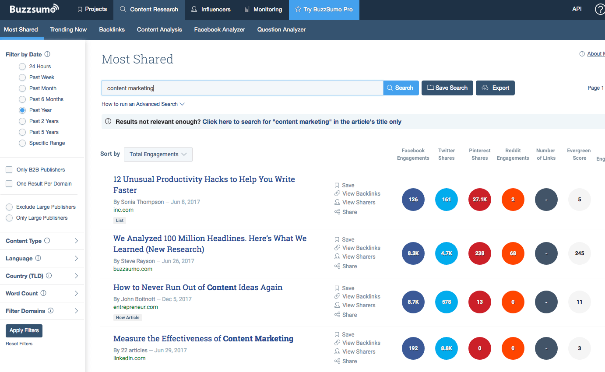Viewport: 605px width, 372px height.
Task: Enable One Result Per Domain checkbox
Action: [x=9, y=183]
